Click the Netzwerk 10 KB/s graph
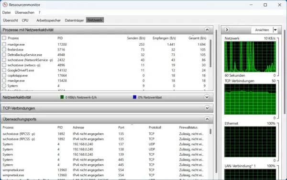Screen dimensions: 287x180 [x=250, y=57]
